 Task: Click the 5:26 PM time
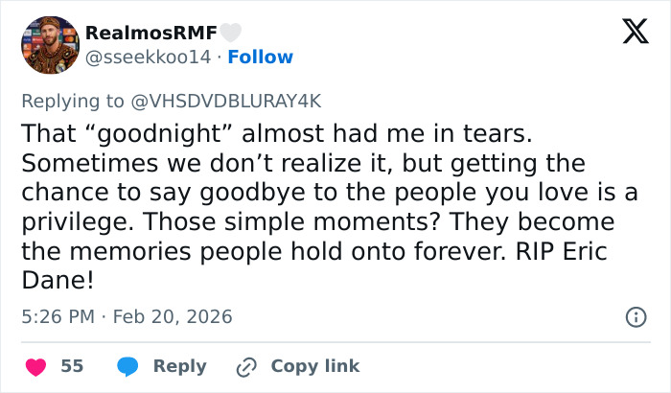tap(57, 315)
